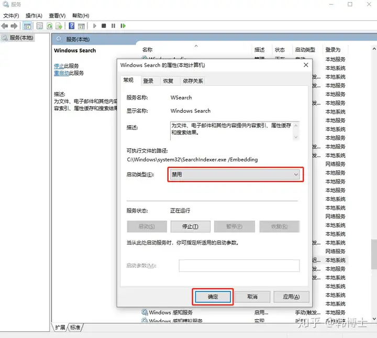Click the WSearch service name text
377x338 pixels.
click(181, 97)
